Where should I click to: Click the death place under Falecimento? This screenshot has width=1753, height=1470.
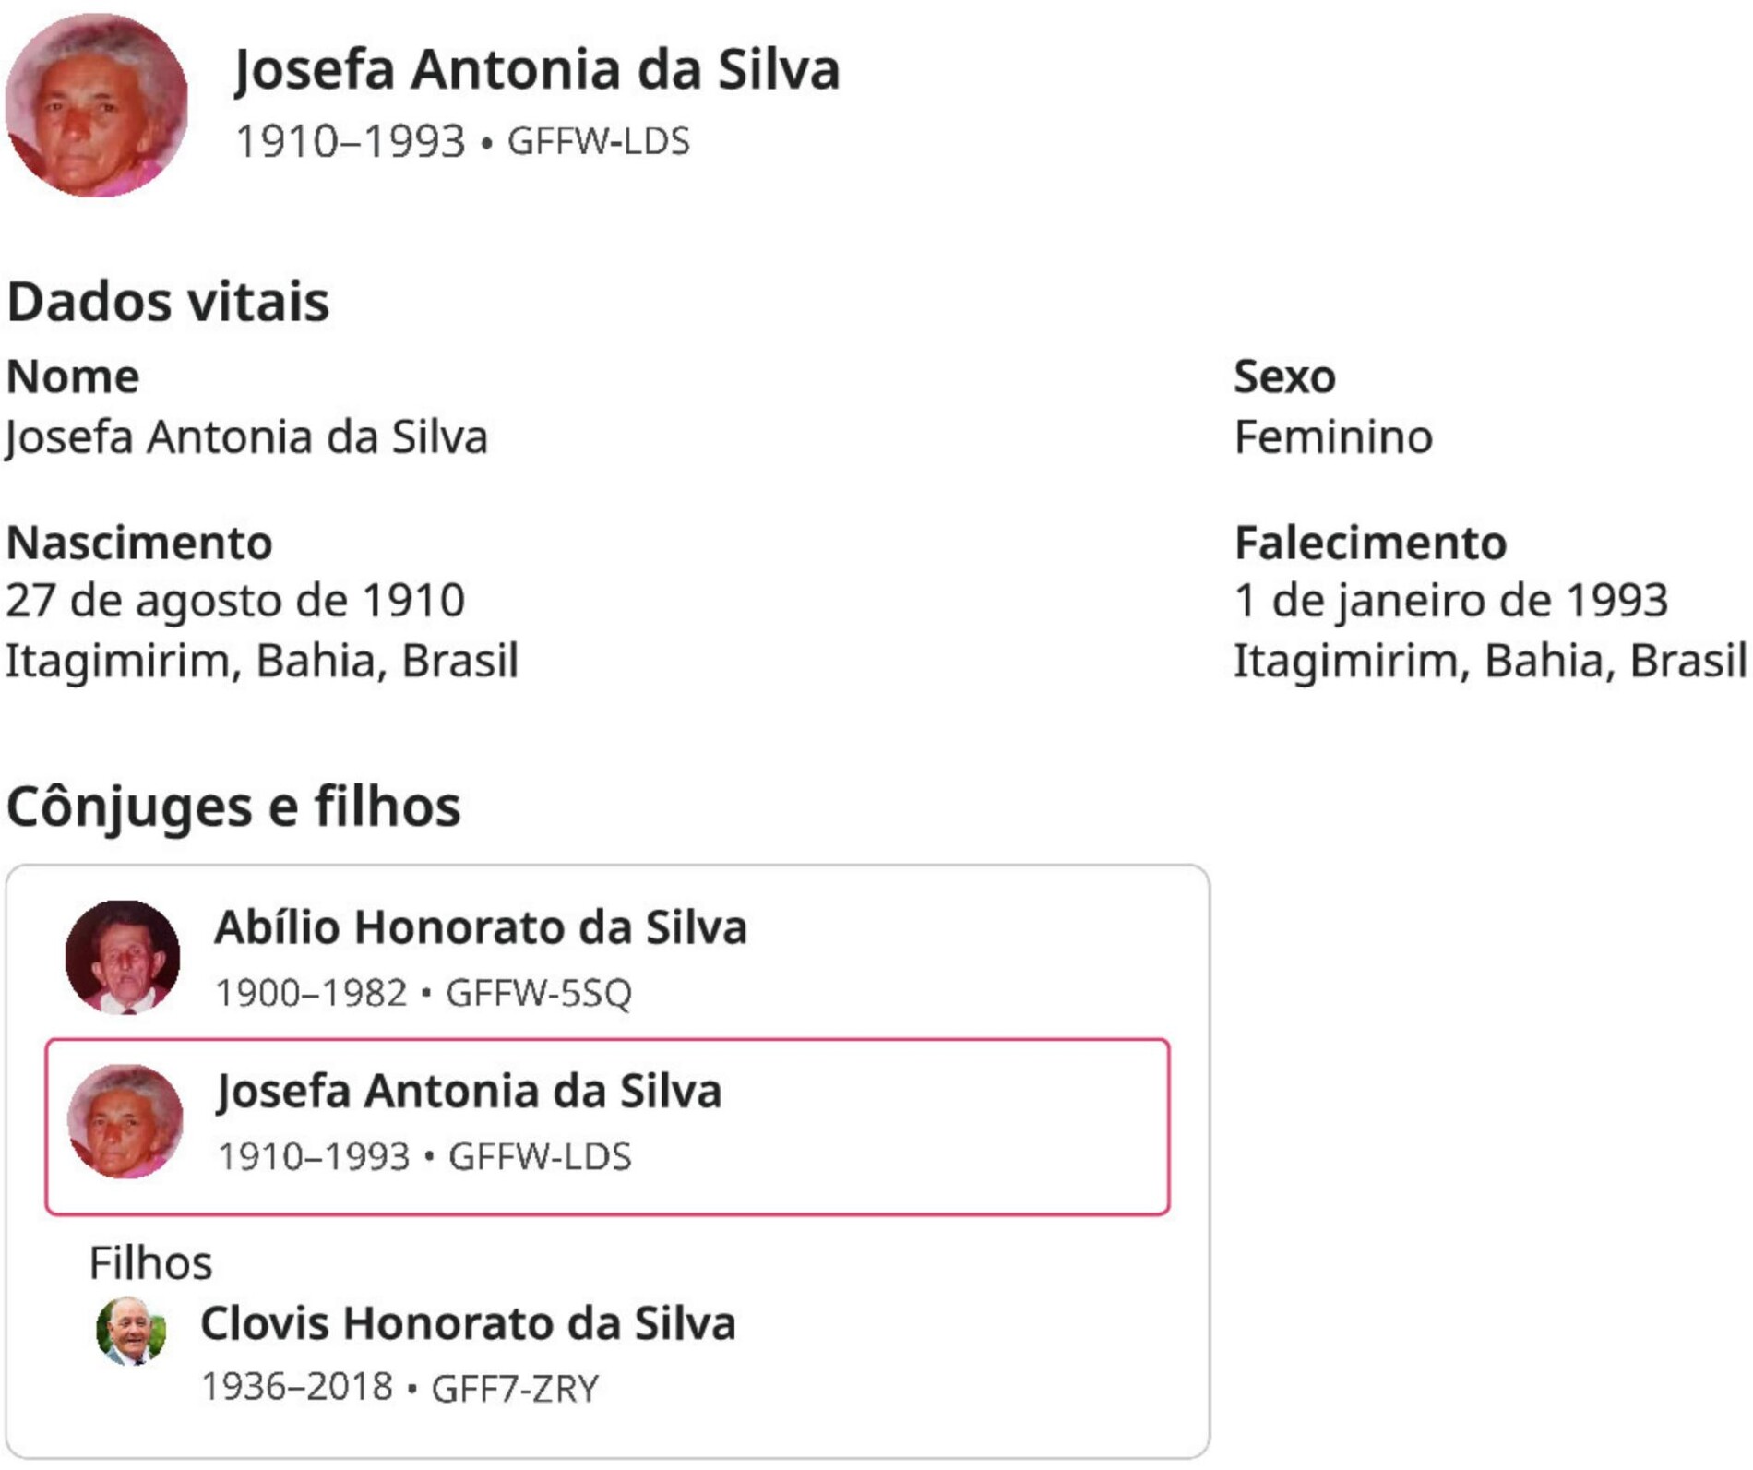point(1489,661)
